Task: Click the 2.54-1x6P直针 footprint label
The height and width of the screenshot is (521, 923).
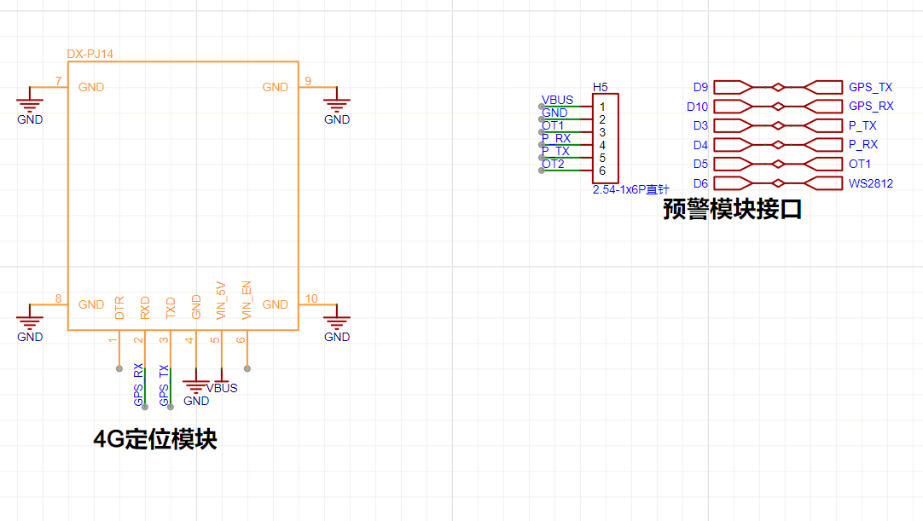Action: pos(630,189)
